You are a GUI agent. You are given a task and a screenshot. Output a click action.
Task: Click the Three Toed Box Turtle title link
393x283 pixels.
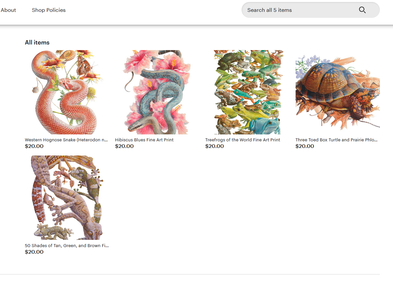coord(336,140)
